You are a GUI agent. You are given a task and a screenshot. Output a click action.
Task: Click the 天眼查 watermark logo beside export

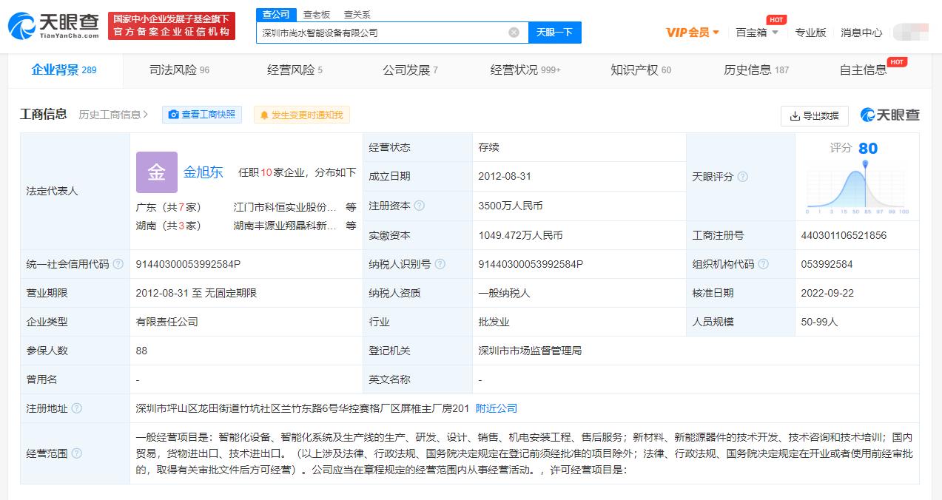(890, 115)
